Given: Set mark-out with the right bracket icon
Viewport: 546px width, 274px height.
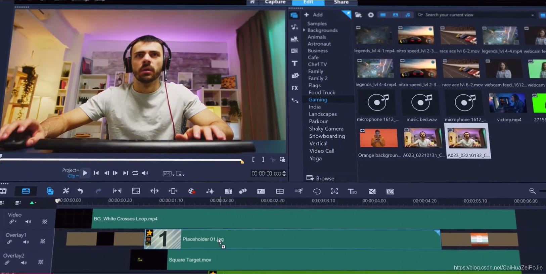Looking at the screenshot, I should [x=263, y=159].
